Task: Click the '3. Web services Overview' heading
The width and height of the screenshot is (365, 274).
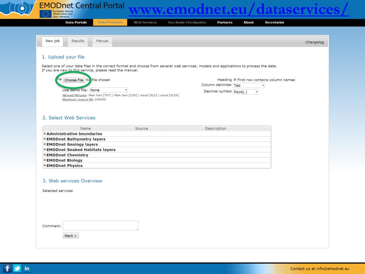Action: click(72, 181)
